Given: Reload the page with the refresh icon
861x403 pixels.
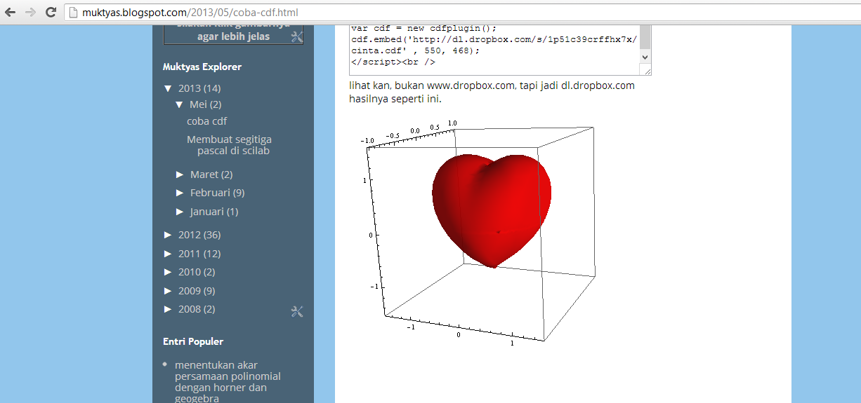Looking at the screenshot, I should (x=51, y=12).
